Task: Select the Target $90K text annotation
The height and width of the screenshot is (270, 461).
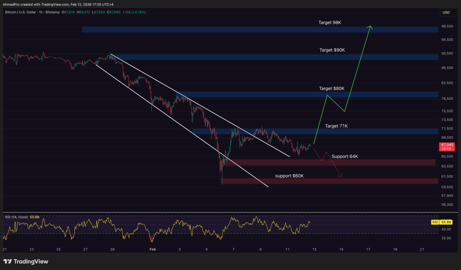Action: point(332,50)
